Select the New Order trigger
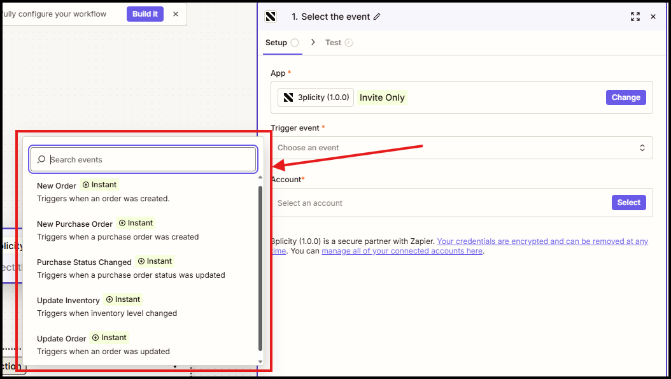Viewport: 671px width, 379px height. (141, 192)
